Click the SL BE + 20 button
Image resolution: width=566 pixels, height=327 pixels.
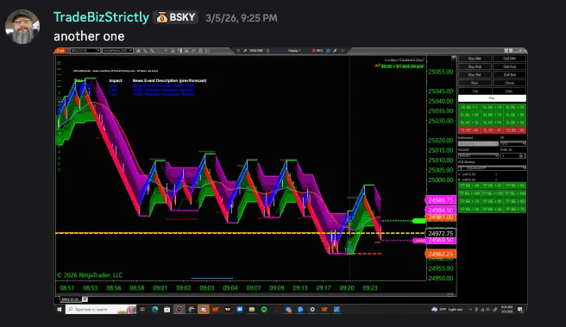point(515,107)
